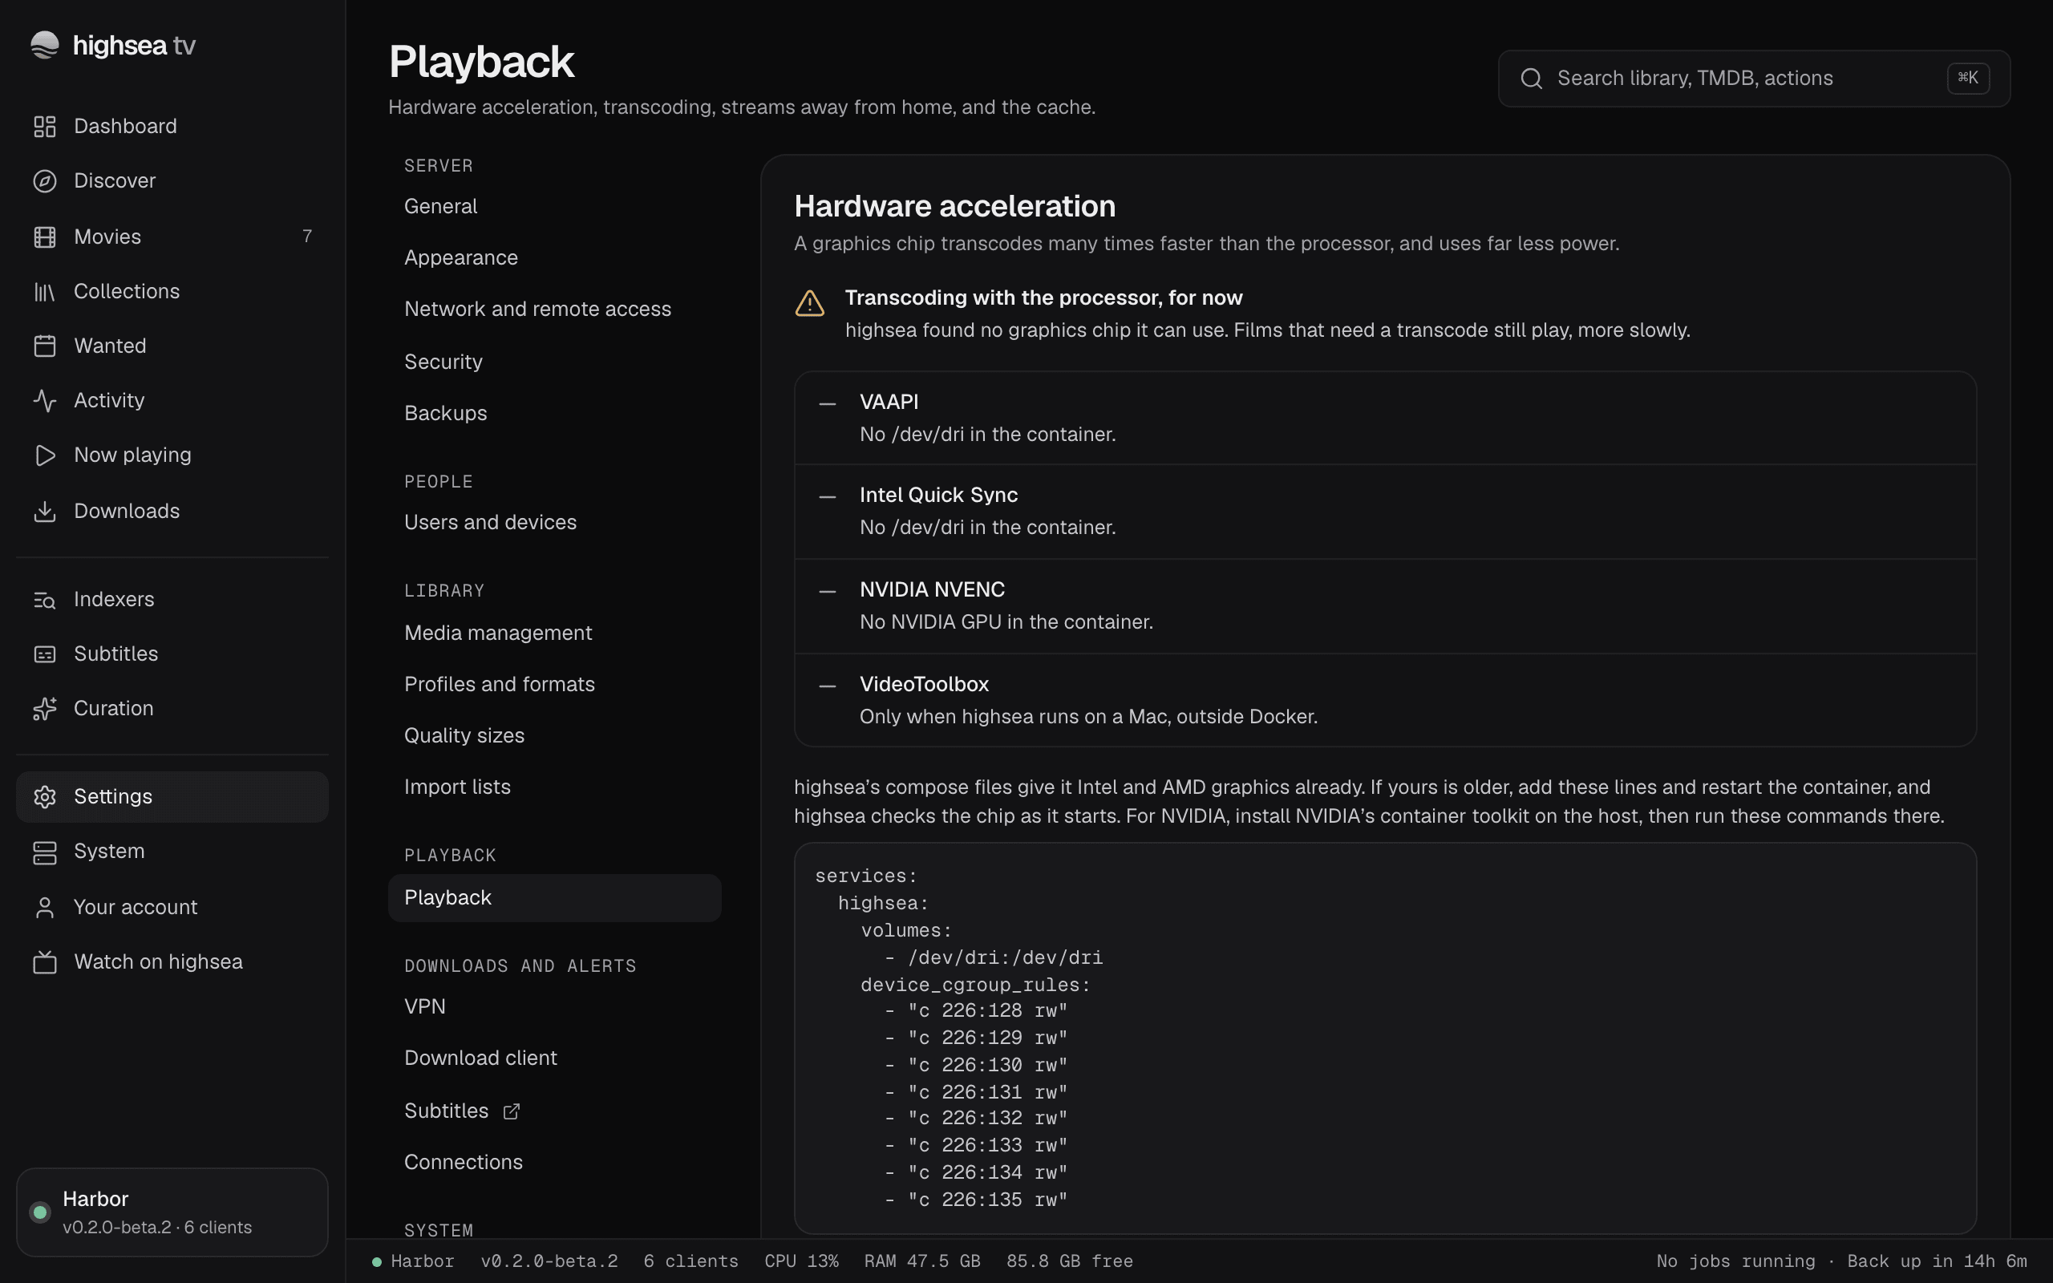Viewport: 2053px width, 1283px height.
Task: Open Watch on highsea TV icon
Action: point(44,962)
